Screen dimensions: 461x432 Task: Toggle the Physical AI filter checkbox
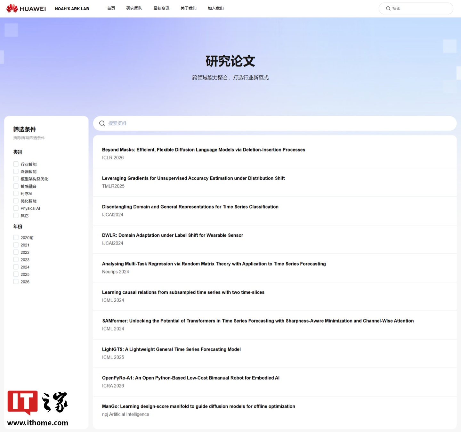coord(16,208)
